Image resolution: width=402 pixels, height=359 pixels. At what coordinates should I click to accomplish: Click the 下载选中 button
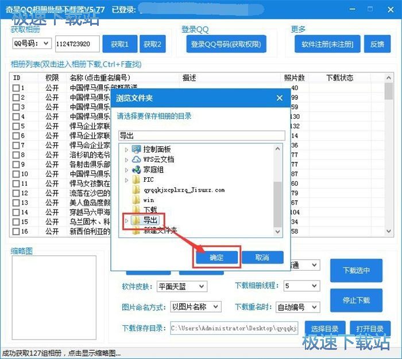coord(356,271)
